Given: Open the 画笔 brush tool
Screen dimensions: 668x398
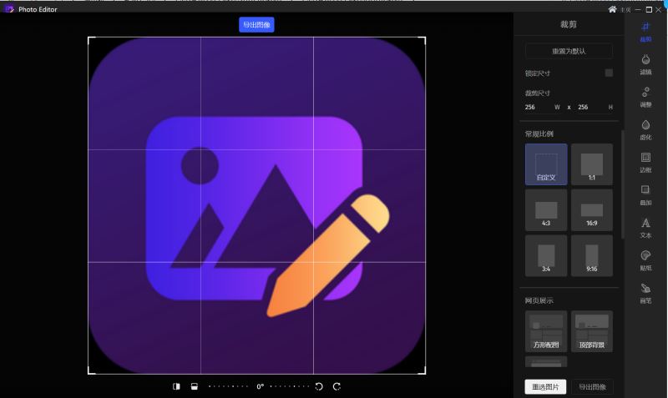Looking at the screenshot, I should [645, 294].
